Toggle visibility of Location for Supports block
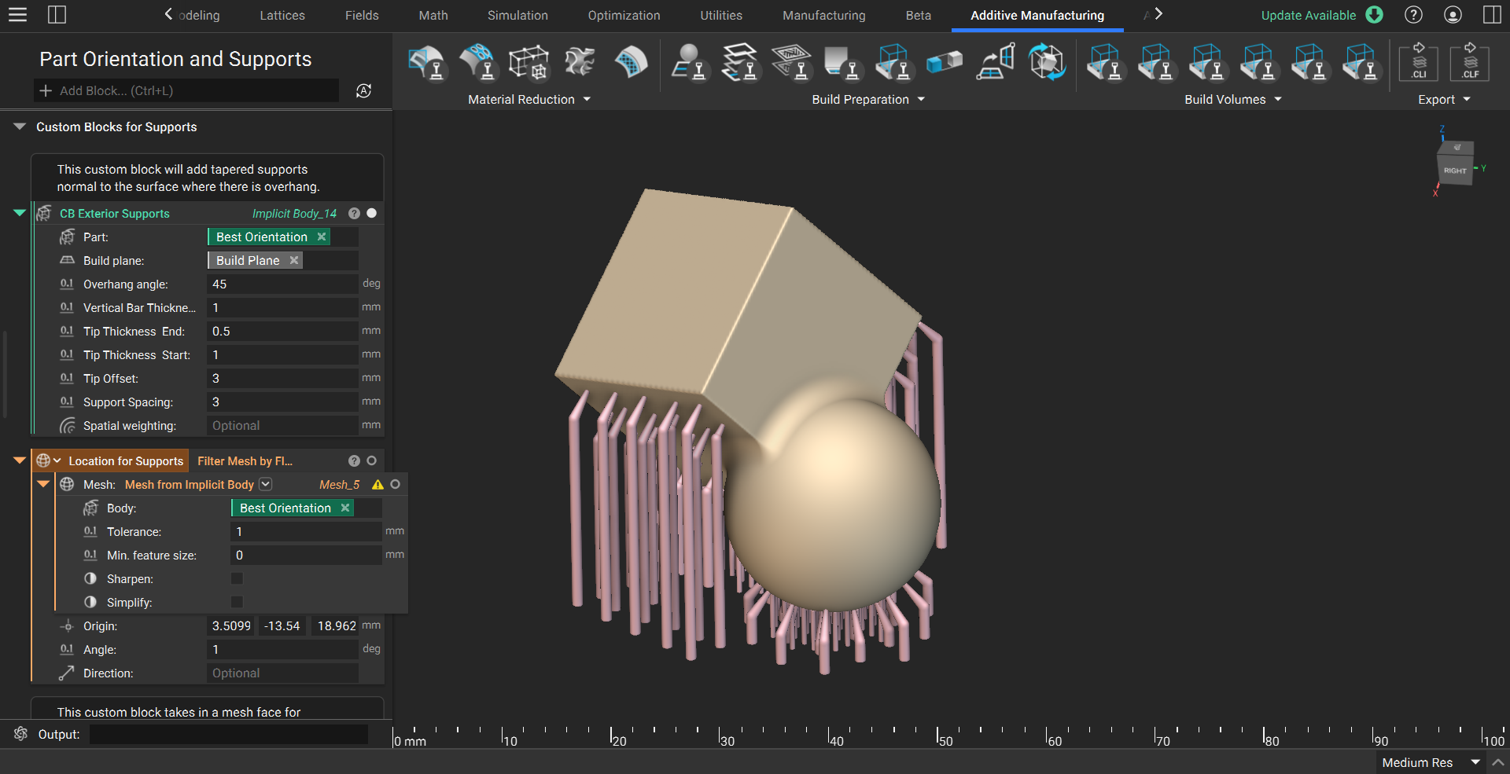 click(x=372, y=460)
